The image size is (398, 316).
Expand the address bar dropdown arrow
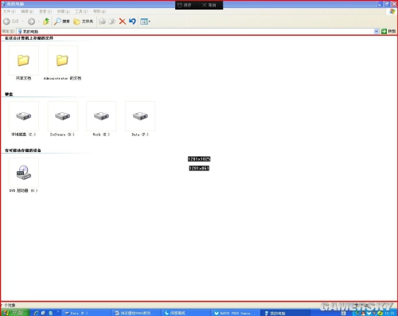[x=377, y=31]
